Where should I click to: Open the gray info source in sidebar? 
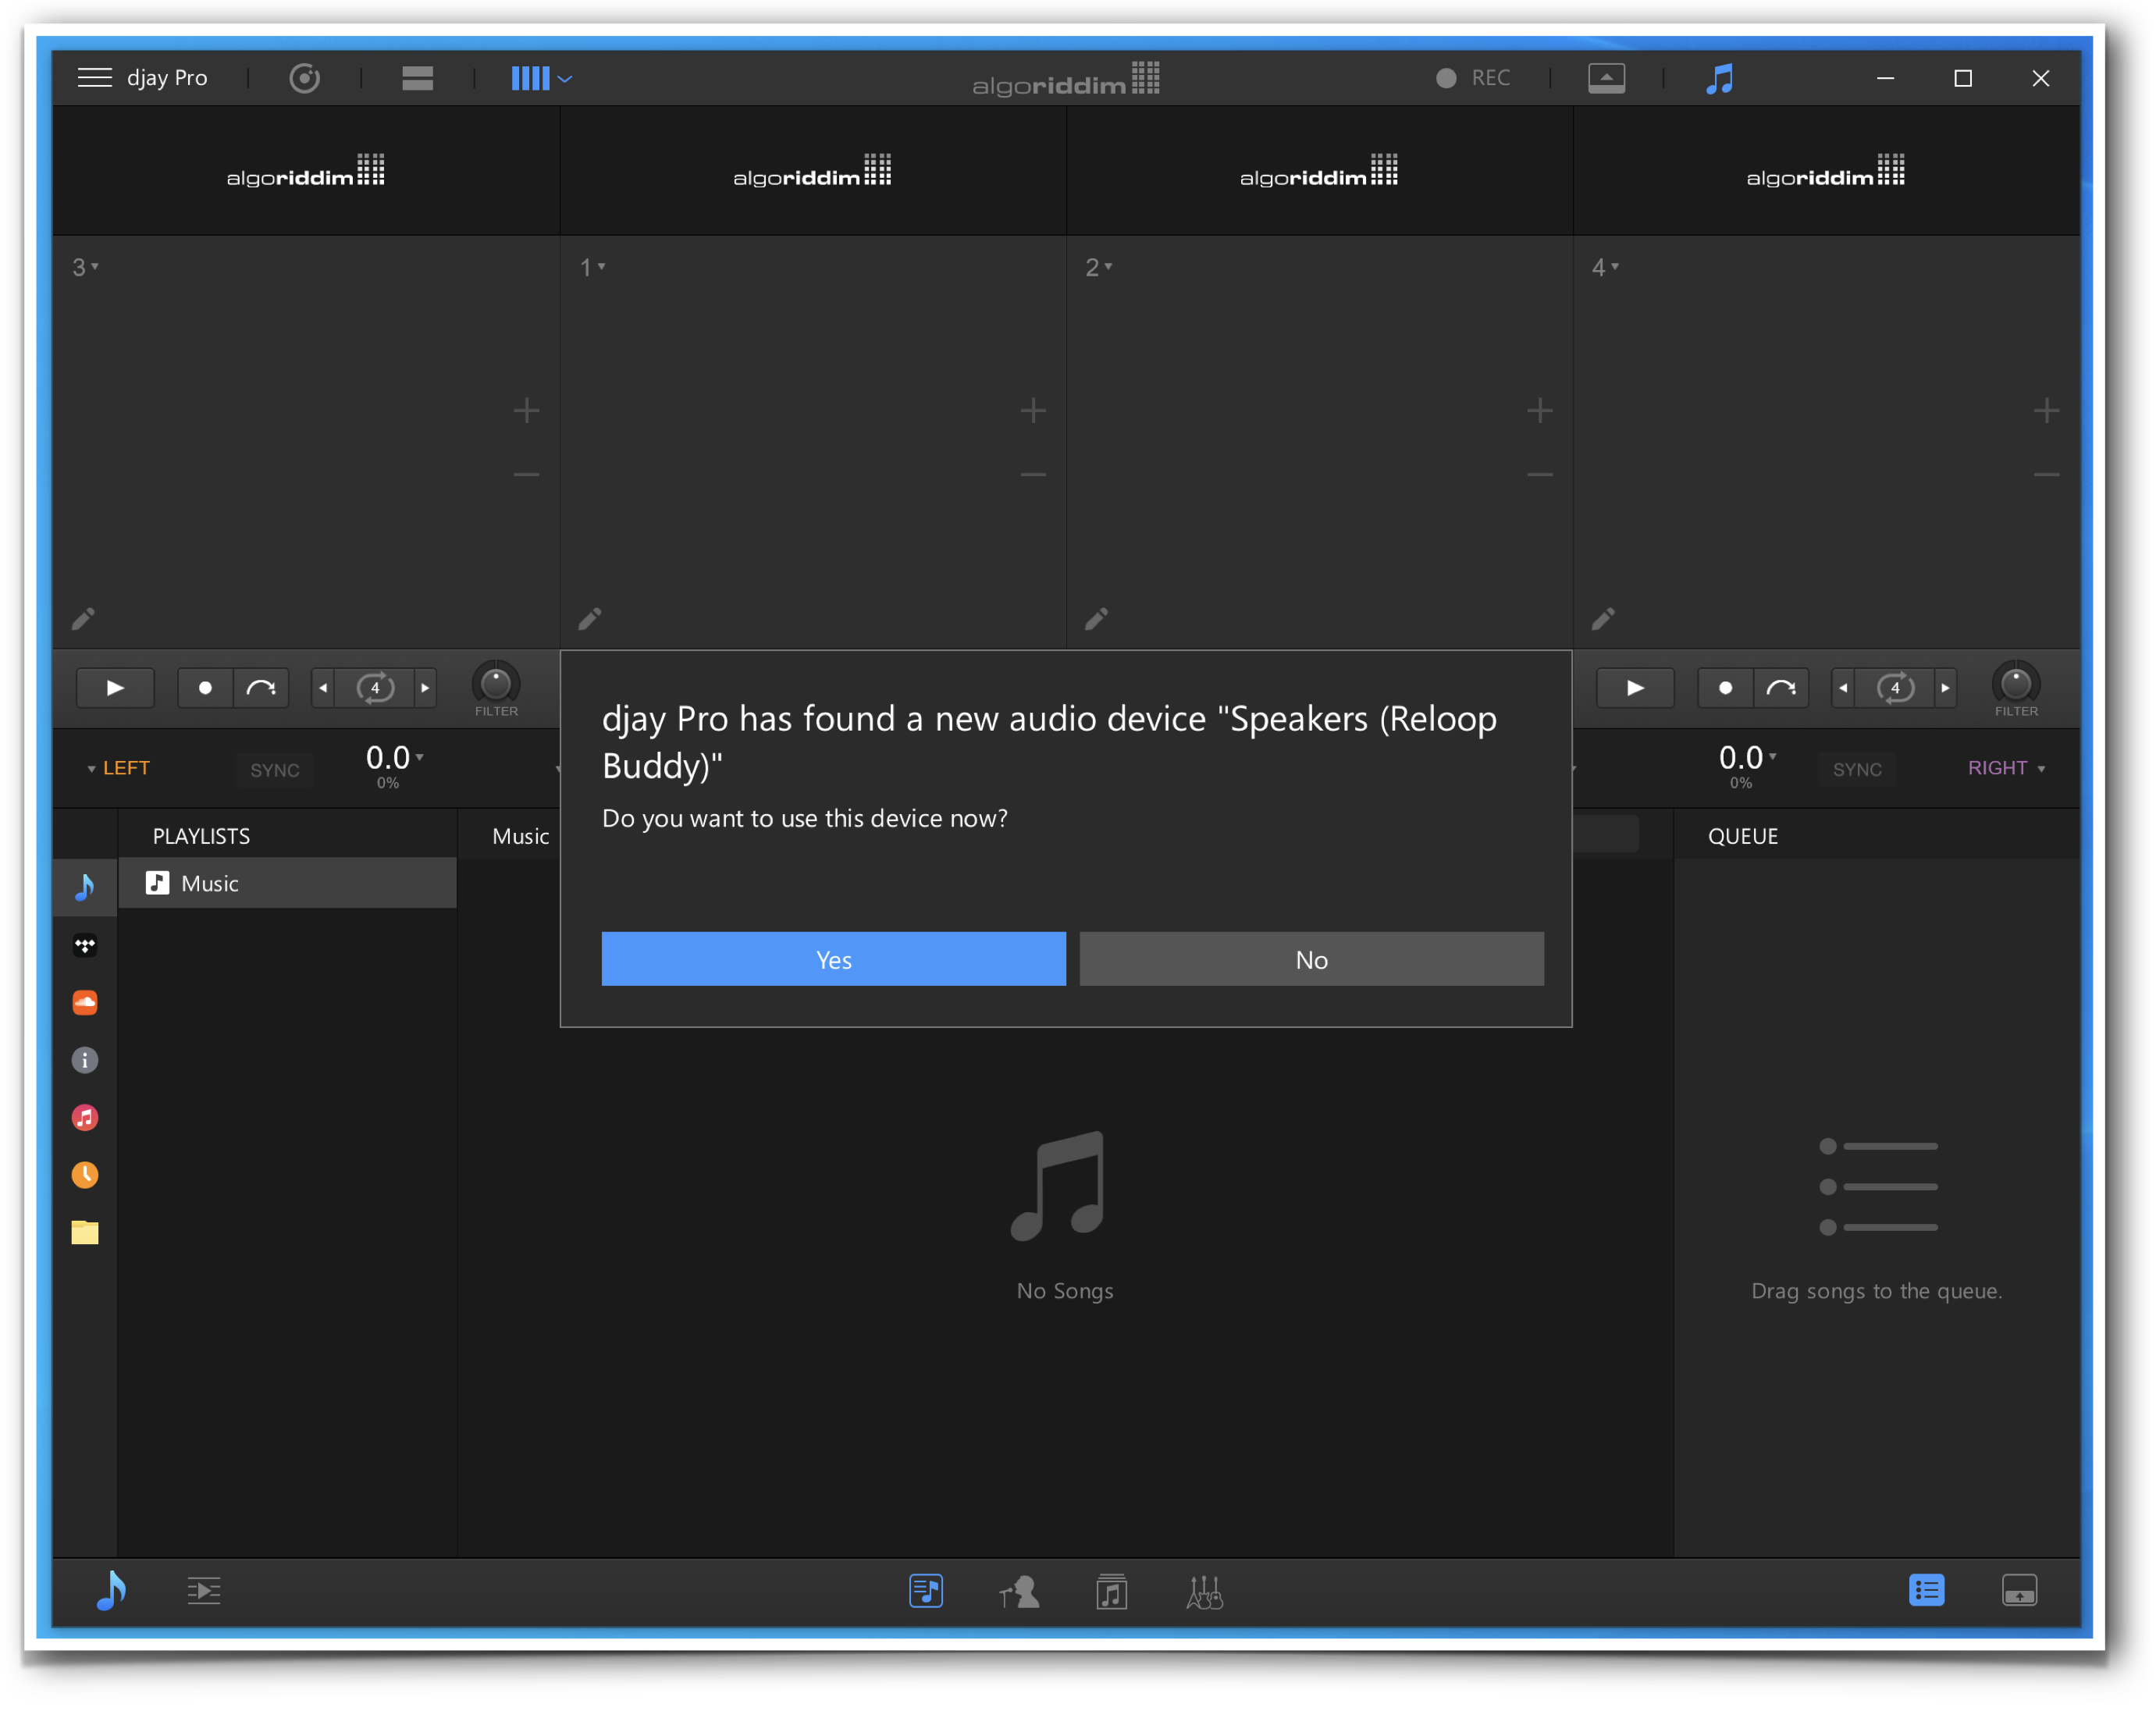(x=85, y=1060)
